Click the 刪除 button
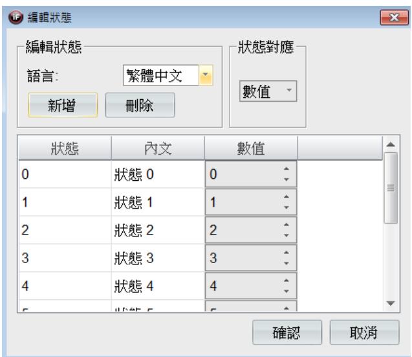 [x=140, y=105]
